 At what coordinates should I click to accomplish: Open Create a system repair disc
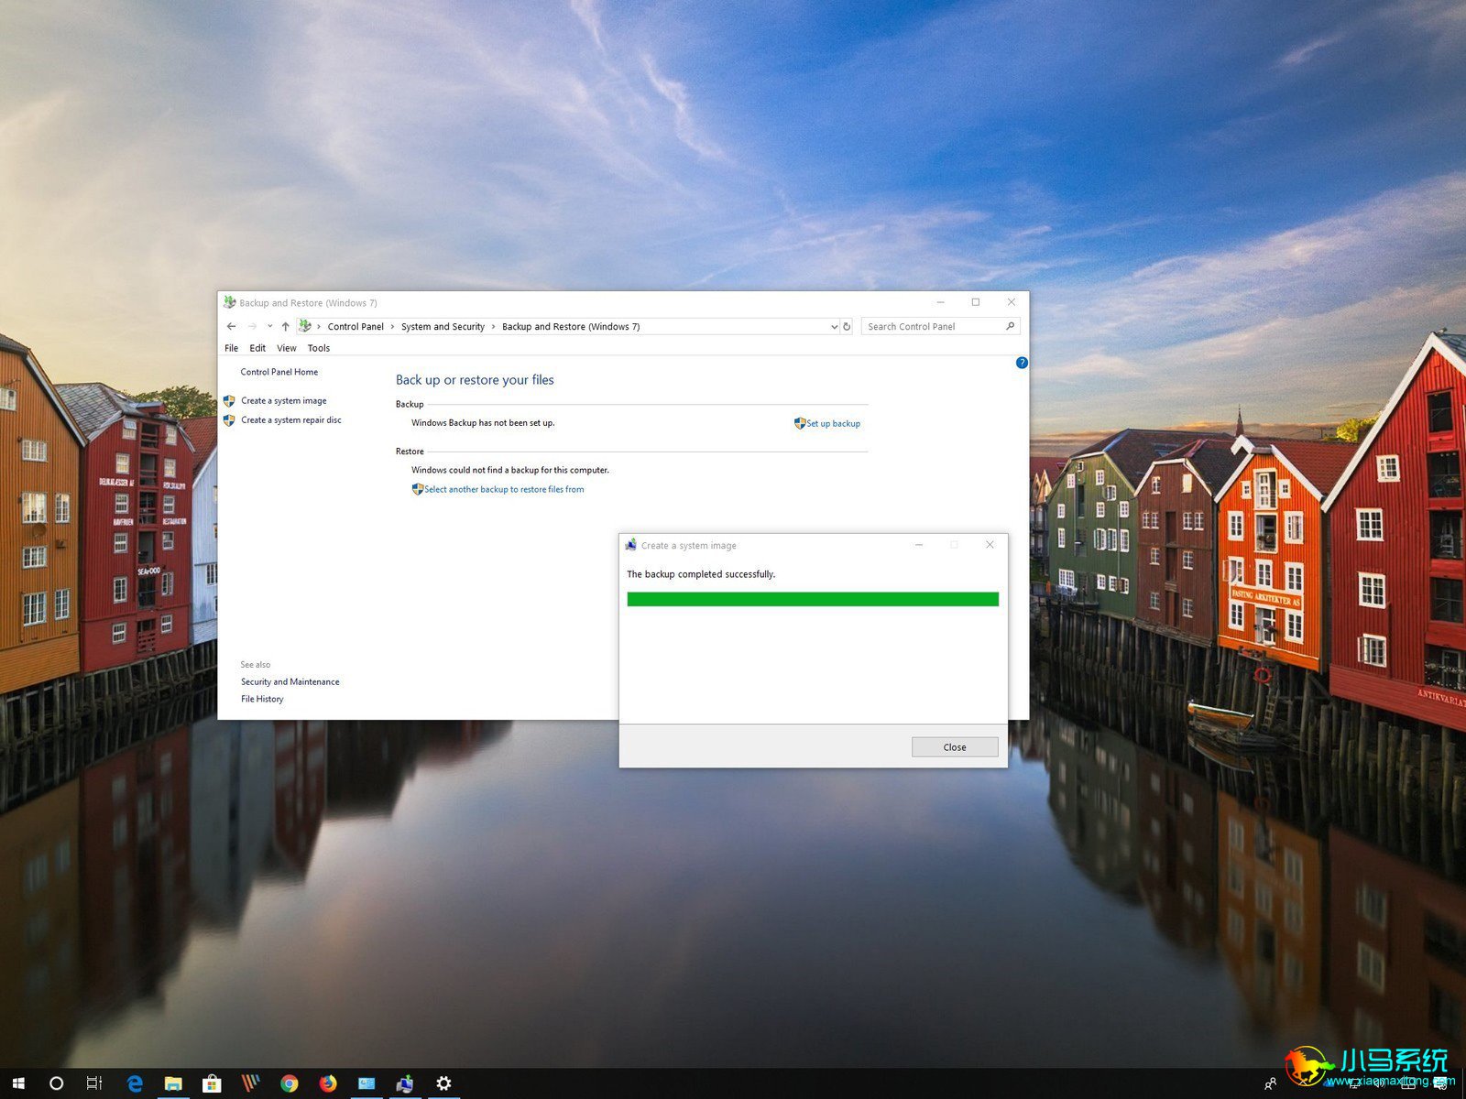(290, 420)
